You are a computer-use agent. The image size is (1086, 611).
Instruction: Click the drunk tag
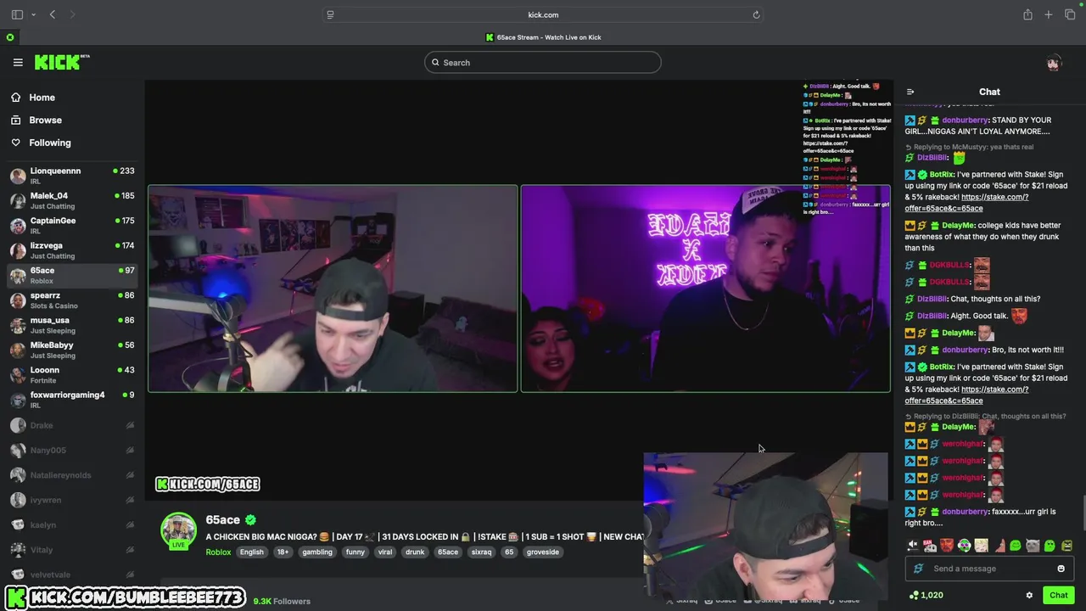coord(415,552)
